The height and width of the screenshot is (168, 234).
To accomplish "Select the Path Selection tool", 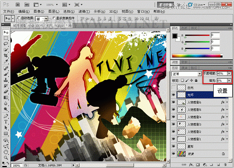I will pos(6,127).
